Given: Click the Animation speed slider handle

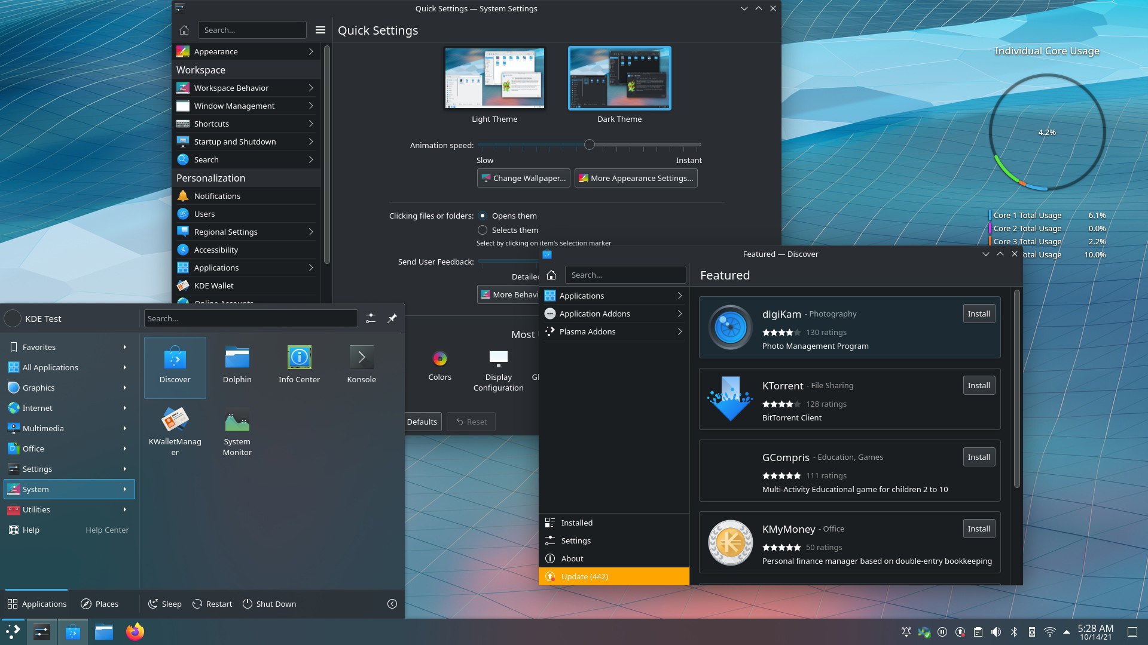Looking at the screenshot, I should coord(590,145).
